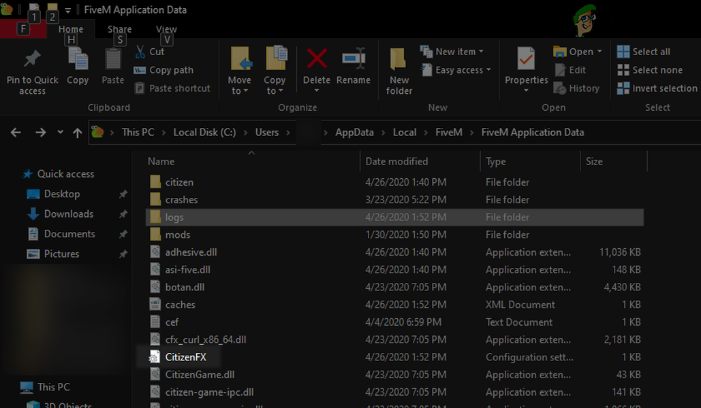Expand the New item dropdown
Viewport: 701px width, 408px height.
pyautogui.click(x=480, y=52)
